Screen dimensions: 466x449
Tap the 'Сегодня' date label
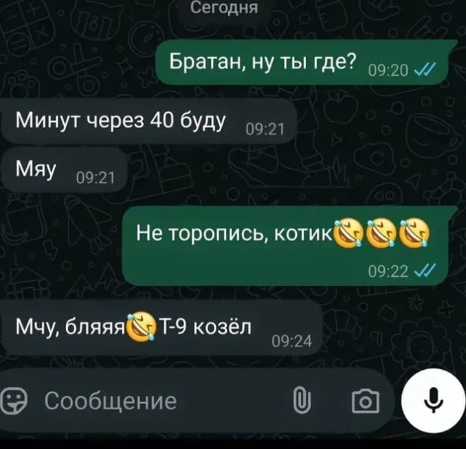coord(224,8)
